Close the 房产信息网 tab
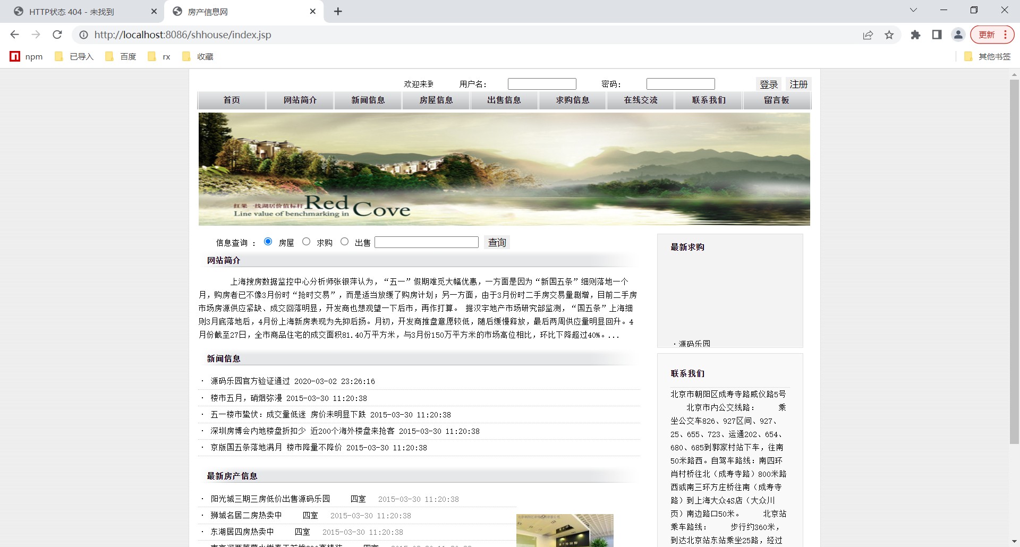 tap(313, 11)
